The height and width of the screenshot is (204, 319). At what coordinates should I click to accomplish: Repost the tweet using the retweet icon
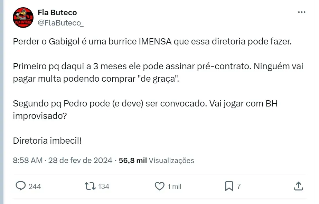(90, 186)
